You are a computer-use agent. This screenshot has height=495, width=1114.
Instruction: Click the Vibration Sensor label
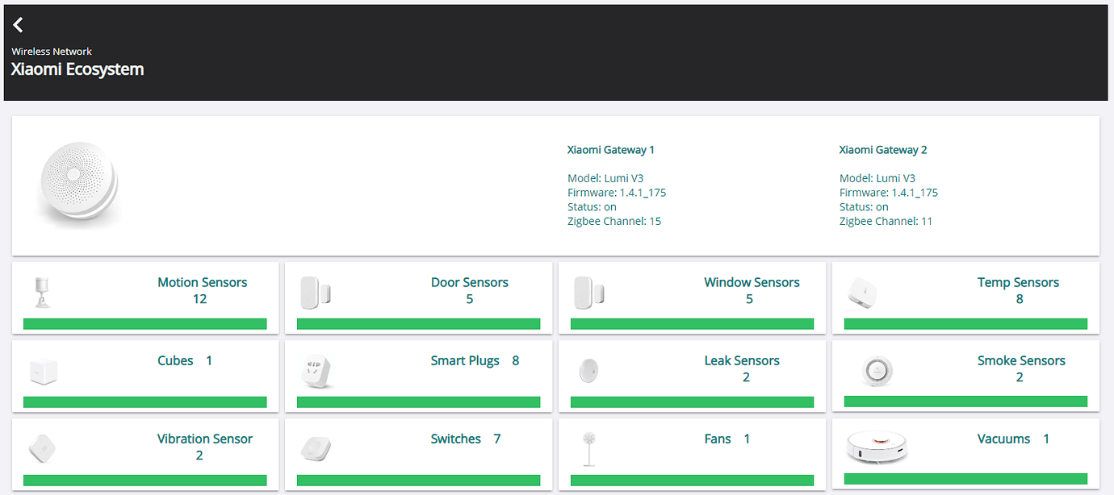[204, 439]
